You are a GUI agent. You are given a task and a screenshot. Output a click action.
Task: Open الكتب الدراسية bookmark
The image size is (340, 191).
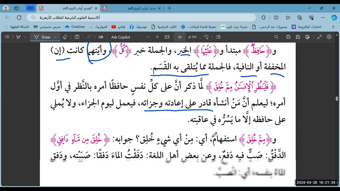click(x=164, y=27)
